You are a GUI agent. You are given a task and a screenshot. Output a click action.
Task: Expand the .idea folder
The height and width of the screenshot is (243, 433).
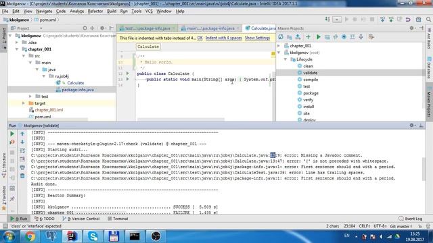17,43
